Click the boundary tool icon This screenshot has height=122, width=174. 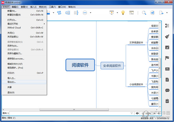click(68, 13)
